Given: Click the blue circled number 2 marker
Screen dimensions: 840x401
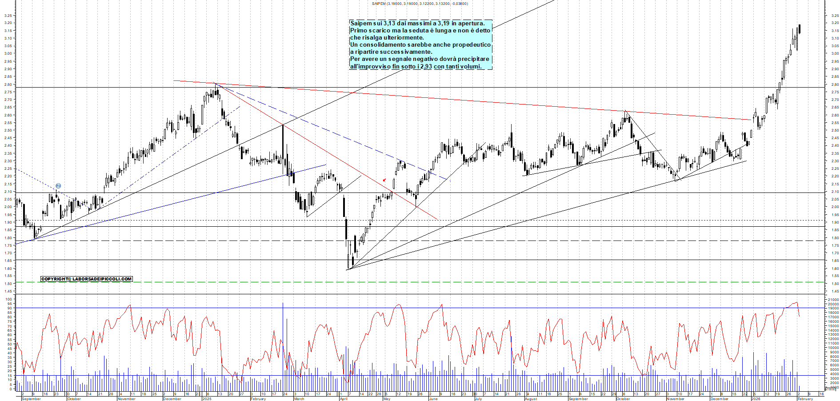Looking at the screenshot, I should point(58,186).
